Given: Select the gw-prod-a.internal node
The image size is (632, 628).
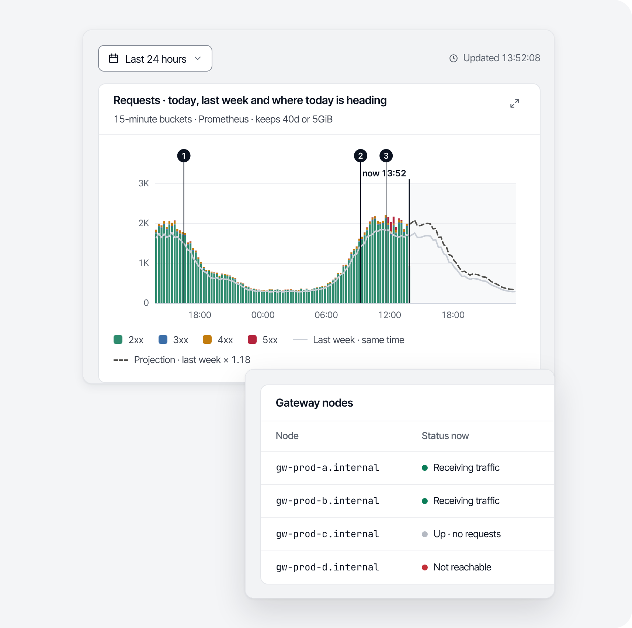Looking at the screenshot, I should tap(327, 467).
